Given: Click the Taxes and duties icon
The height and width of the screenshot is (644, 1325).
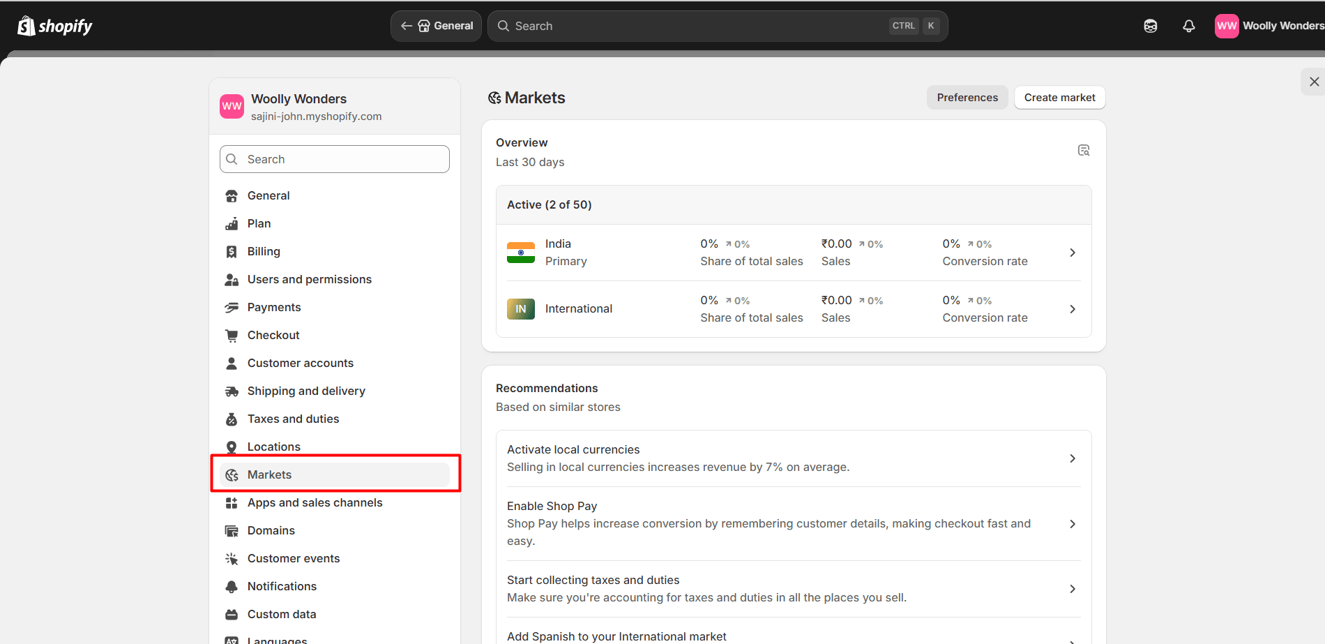Looking at the screenshot, I should click(232, 419).
